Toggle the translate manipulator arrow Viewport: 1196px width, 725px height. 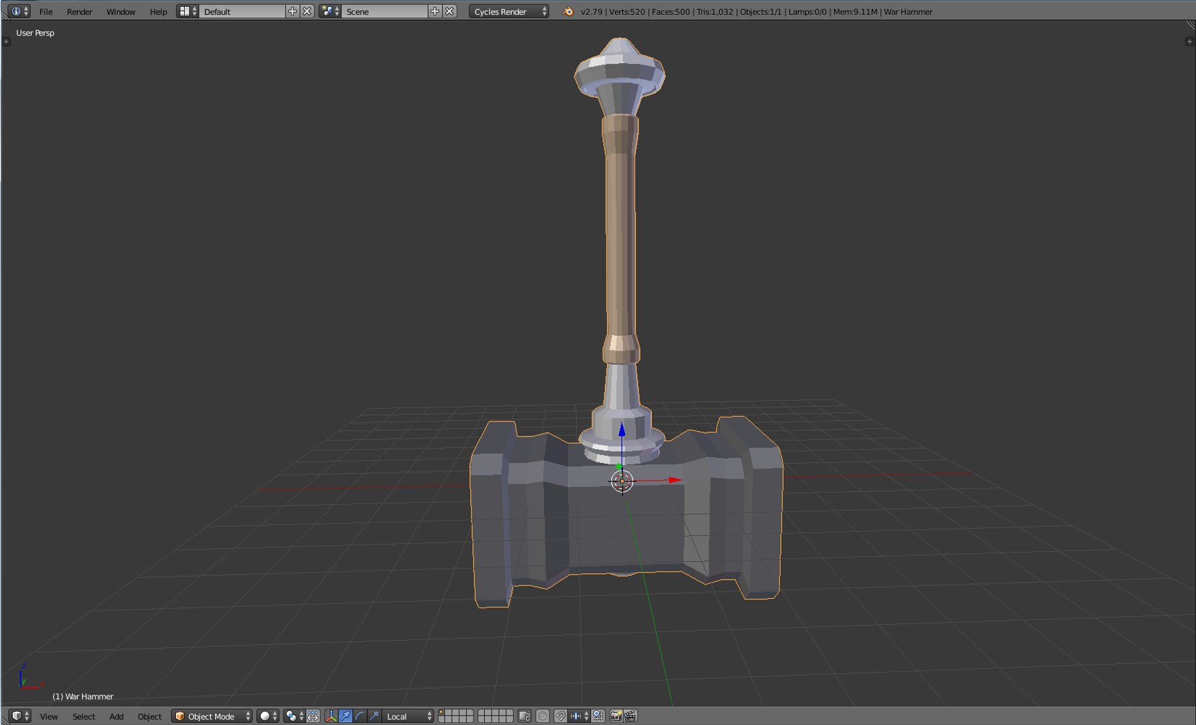(345, 716)
